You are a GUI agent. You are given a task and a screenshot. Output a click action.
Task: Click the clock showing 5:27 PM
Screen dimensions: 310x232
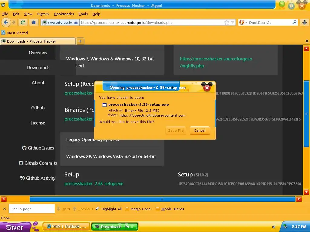(299, 227)
